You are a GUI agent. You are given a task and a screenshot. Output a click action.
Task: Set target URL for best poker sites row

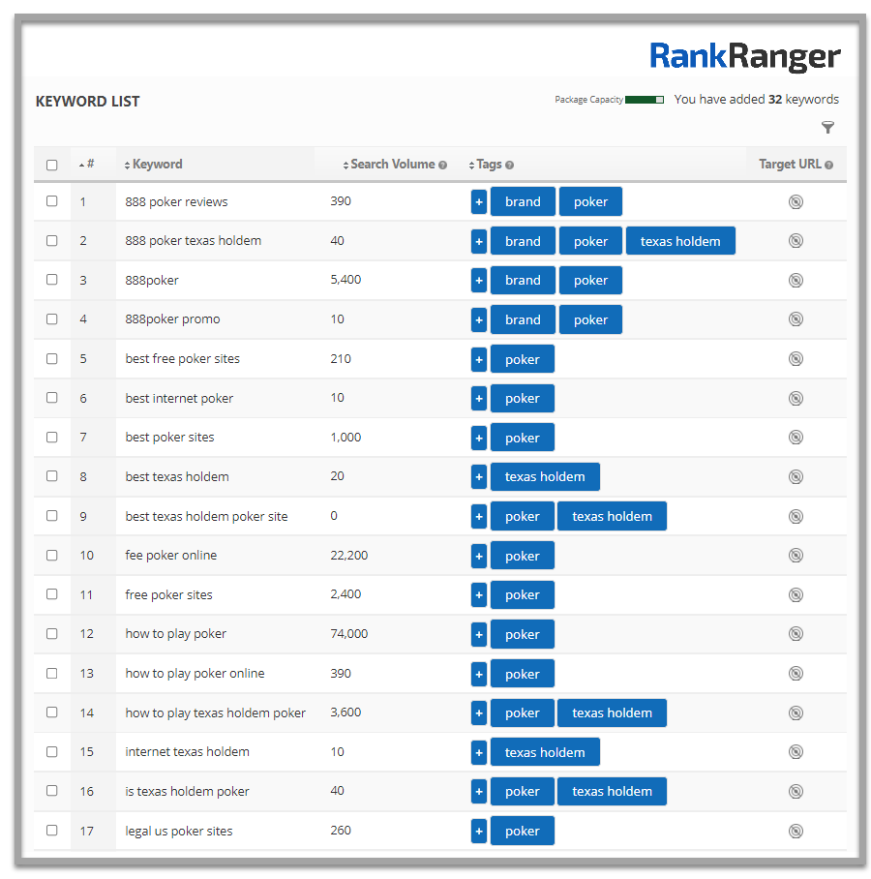[796, 438]
